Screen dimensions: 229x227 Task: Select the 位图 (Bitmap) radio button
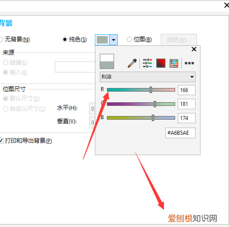(x=129, y=39)
